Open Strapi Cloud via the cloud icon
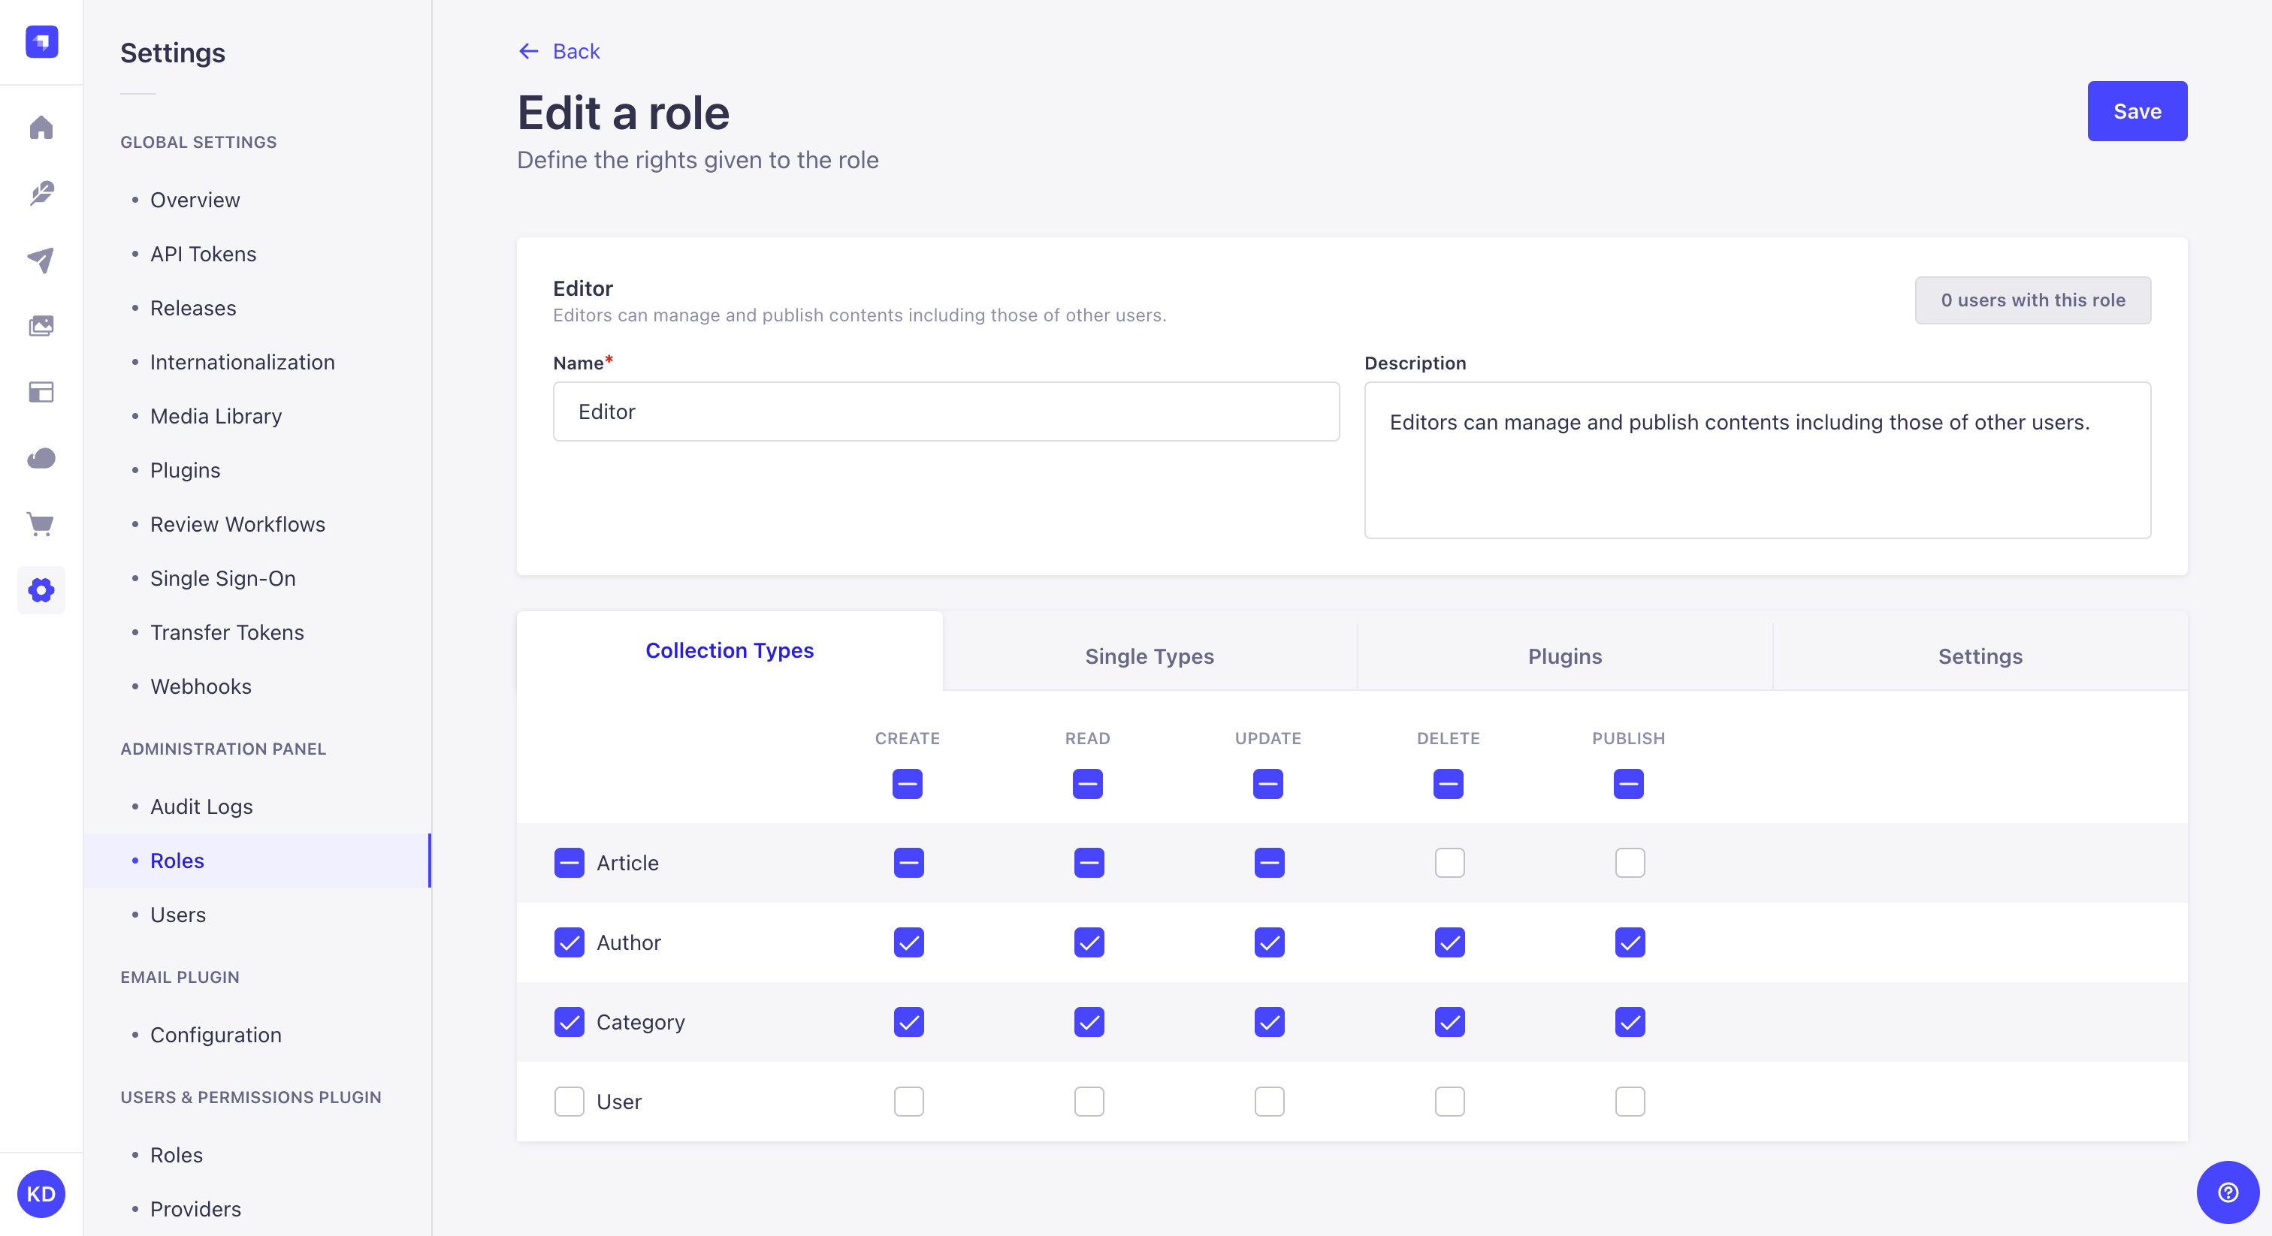 [41, 458]
